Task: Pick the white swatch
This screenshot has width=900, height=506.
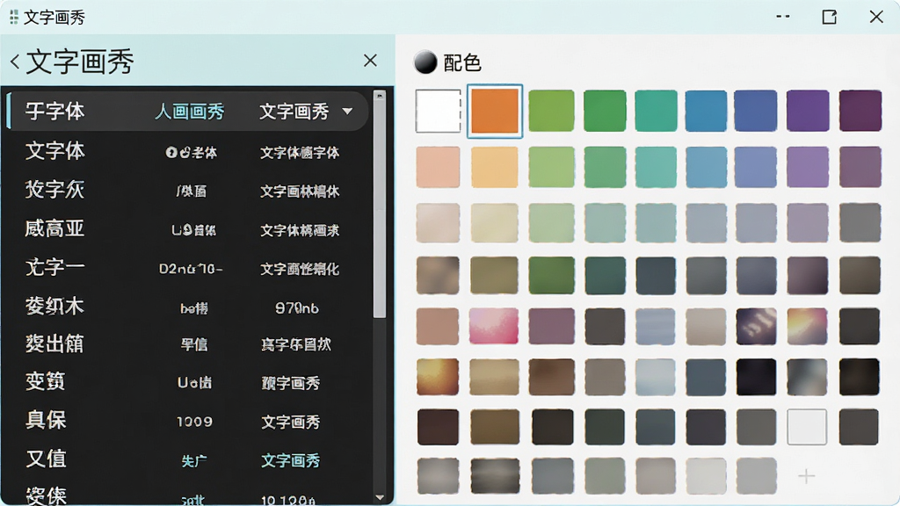Action: click(x=438, y=111)
